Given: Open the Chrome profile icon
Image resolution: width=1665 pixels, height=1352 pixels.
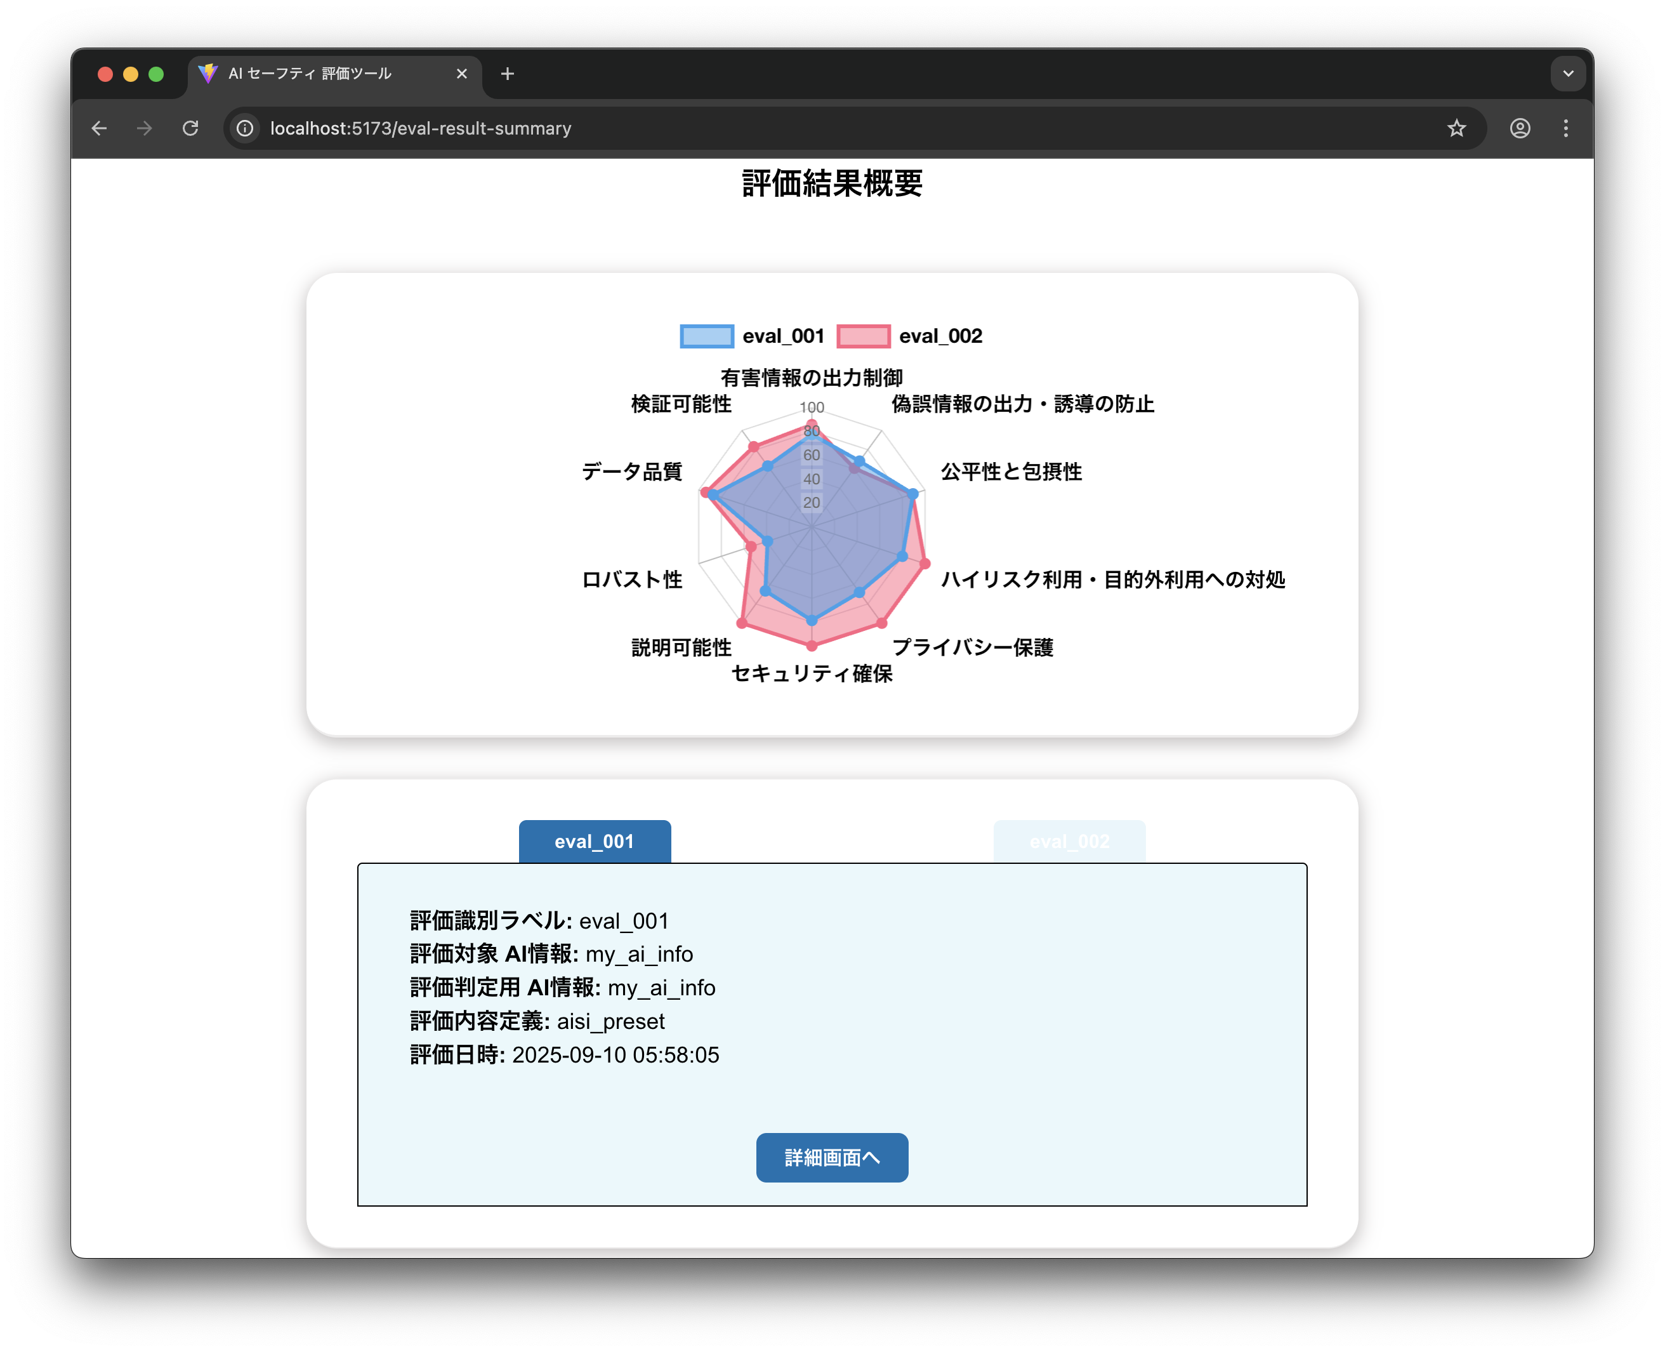Looking at the screenshot, I should click(1520, 128).
